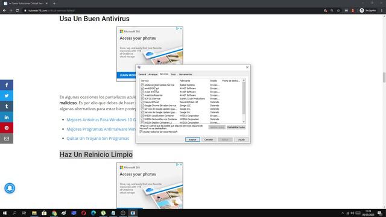Uncheck Google Chrome Elevation Service
Viewport: 386px width, 217px height.
pyautogui.click(x=142, y=105)
